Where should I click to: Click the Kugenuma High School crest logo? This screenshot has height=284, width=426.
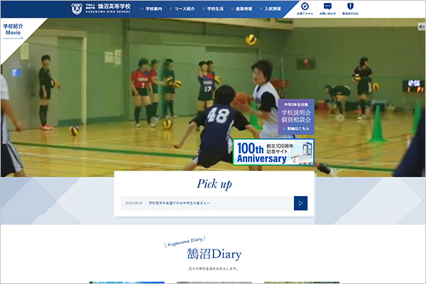click(x=77, y=9)
